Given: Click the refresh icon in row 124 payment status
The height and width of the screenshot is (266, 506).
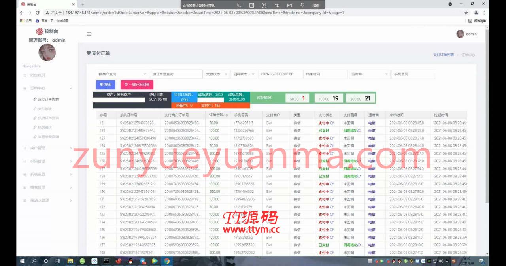Looking at the screenshot, I should point(332,146).
